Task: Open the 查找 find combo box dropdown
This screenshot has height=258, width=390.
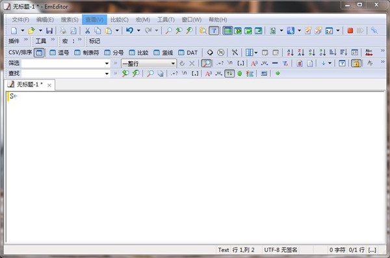Action: click(107, 73)
